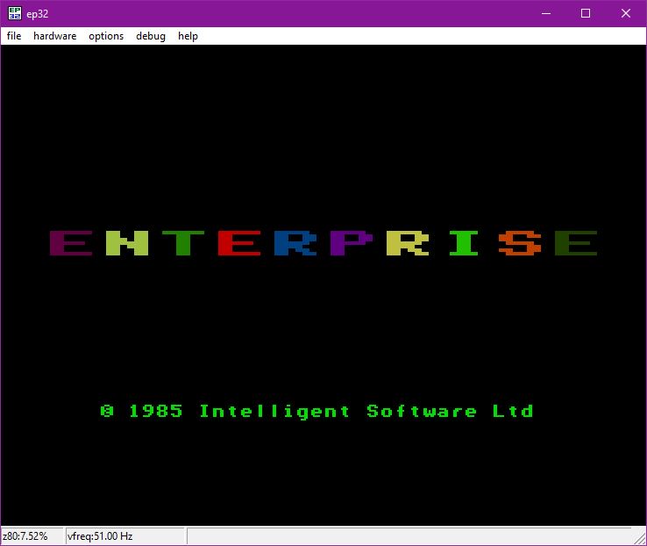Open the help menu
This screenshot has height=546, width=647.
pyautogui.click(x=188, y=36)
